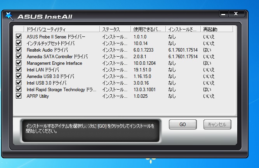Select the Intel LAN ドライバ row name
Screen dimensions: 259x168
43,69
